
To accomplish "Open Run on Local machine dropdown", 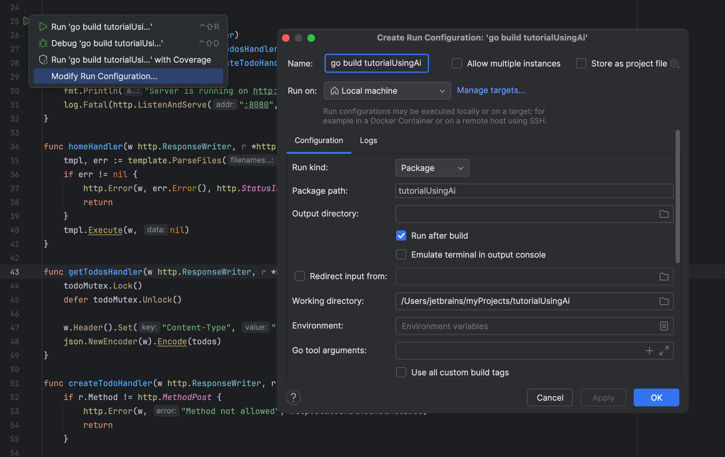I will 387,91.
